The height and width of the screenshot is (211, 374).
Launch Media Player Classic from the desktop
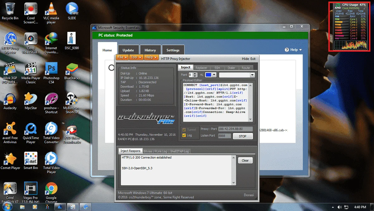[31, 73]
